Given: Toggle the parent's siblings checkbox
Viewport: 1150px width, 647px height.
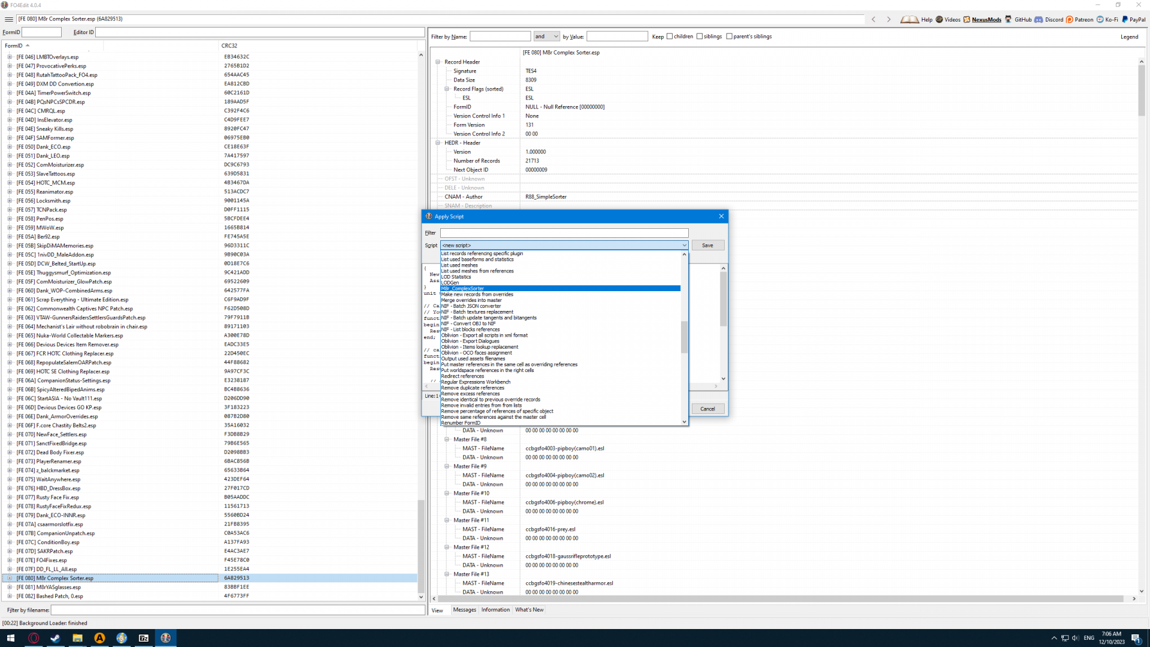Looking at the screenshot, I should (x=729, y=37).
